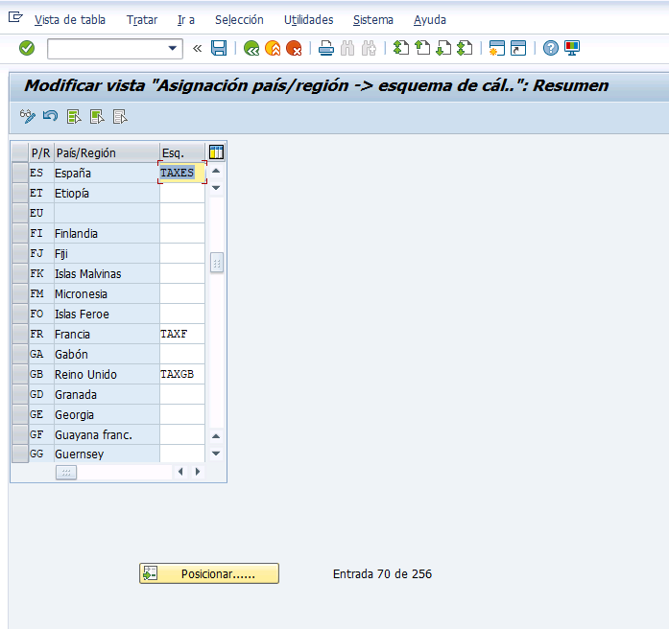Select row marker for FJ Fiji
Viewport: 669px width, 629px height.
tap(20, 253)
